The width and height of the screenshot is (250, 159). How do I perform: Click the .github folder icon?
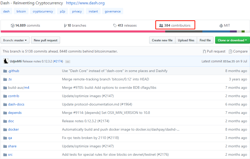(x=5, y=71)
